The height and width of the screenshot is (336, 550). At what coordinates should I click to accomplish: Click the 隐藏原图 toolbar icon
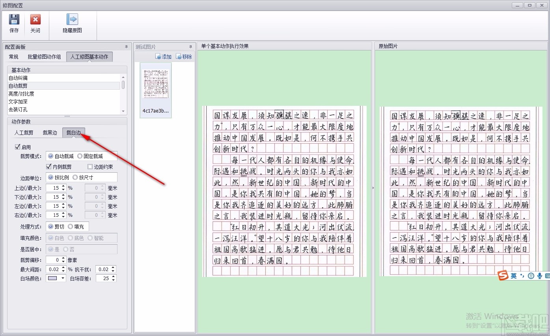(72, 19)
